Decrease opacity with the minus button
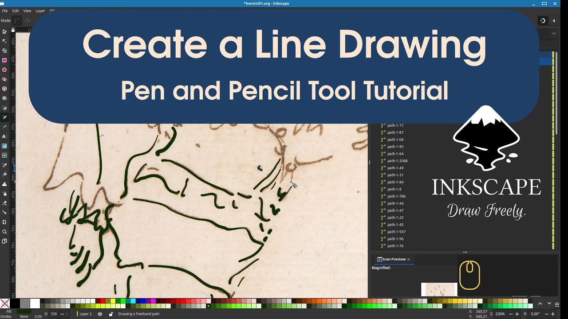Viewport: 568px width, 319px height. 62,314
